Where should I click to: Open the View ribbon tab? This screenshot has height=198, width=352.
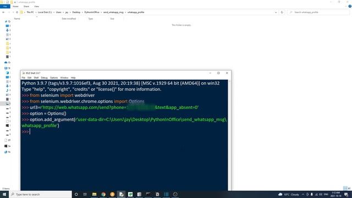(36, 6)
